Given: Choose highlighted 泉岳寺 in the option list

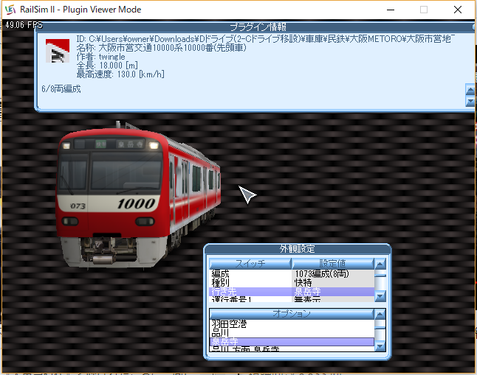Looking at the screenshot, I should coord(292,342).
